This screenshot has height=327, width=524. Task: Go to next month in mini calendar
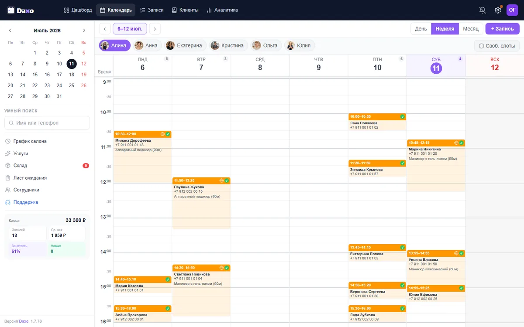click(84, 31)
